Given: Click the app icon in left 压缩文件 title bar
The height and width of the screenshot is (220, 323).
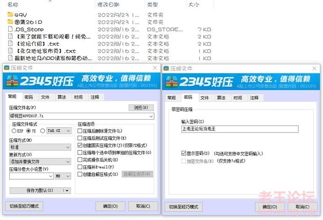Looking at the screenshot, I should [6, 68].
